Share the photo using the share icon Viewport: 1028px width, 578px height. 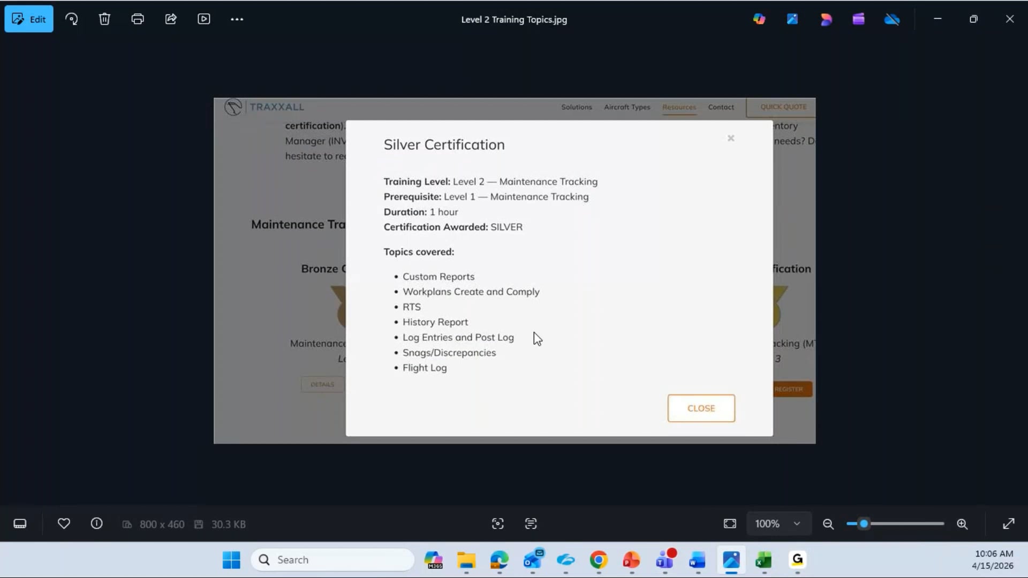[171, 19]
